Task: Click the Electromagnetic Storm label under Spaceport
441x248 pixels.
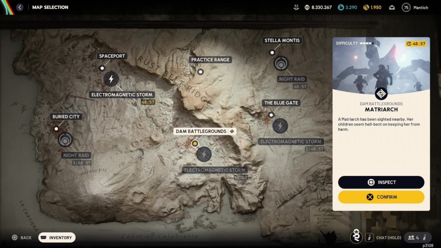Action: pyautogui.click(x=122, y=95)
